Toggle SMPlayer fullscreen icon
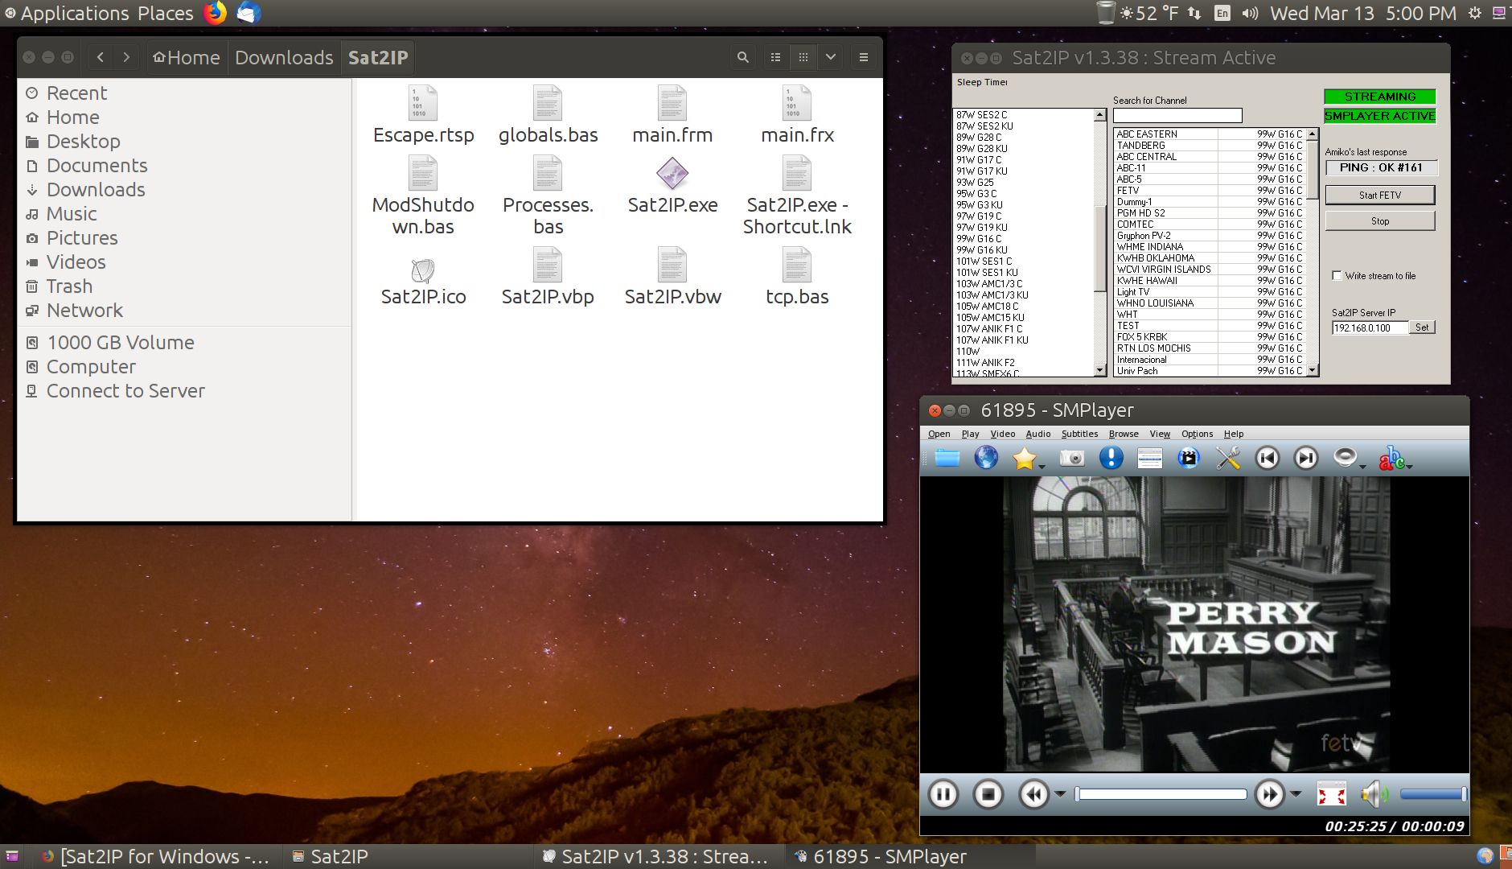The image size is (1512, 869). pos(1331,795)
